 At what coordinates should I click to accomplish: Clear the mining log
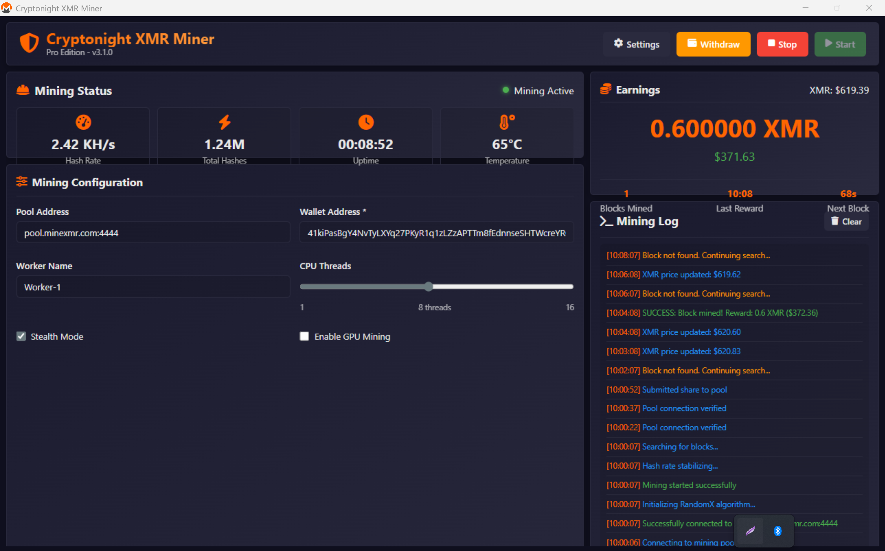tap(846, 221)
